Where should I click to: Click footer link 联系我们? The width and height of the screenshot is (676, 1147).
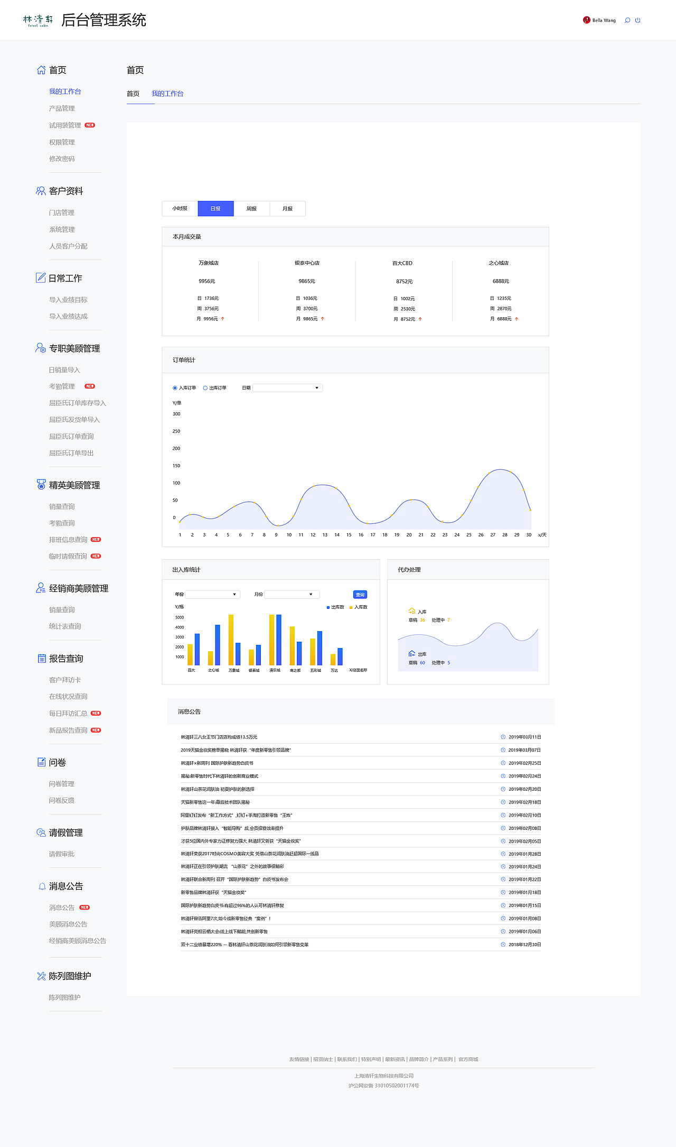(347, 1059)
